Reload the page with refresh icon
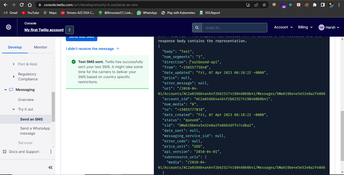 click(x=22, y=5)
